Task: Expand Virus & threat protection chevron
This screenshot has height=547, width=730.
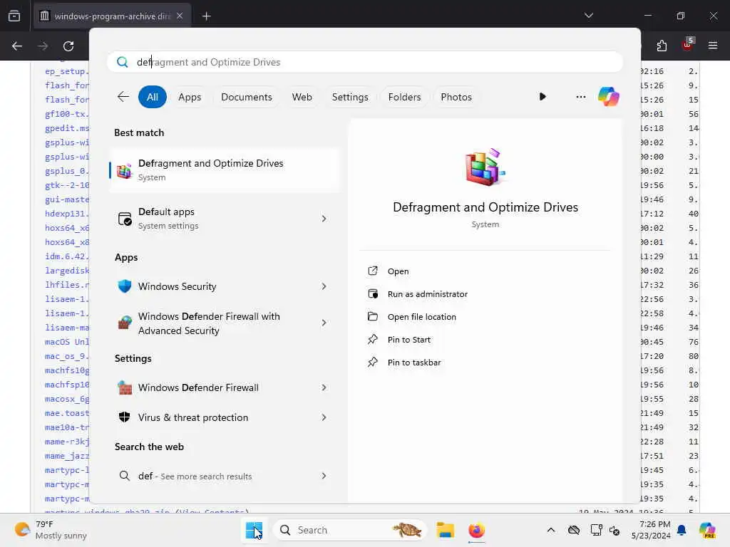Action: (324, 417)
